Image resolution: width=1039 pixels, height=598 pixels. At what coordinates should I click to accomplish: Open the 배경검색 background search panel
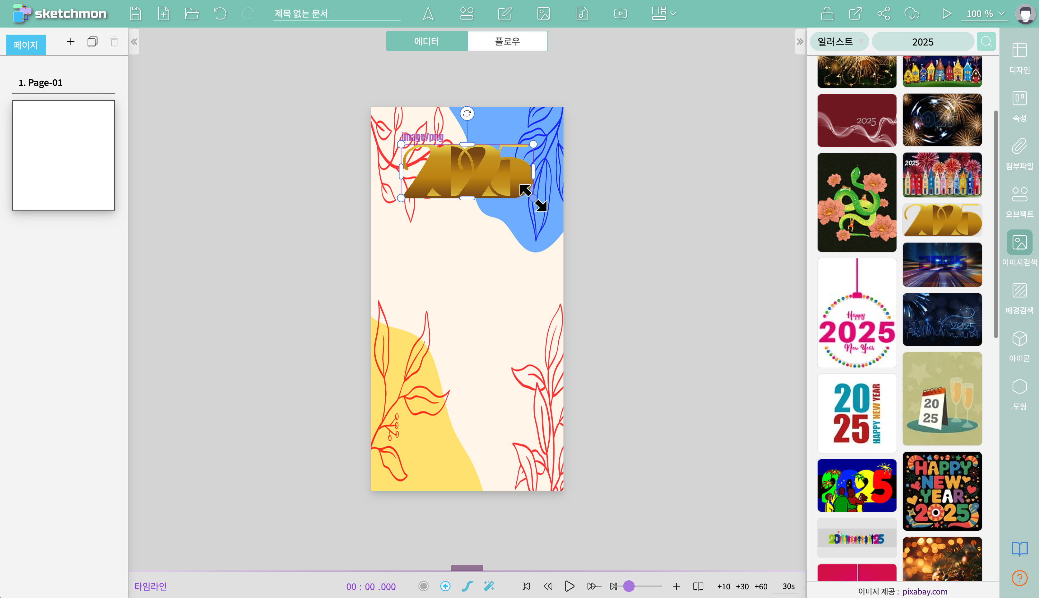(1019, 298)
